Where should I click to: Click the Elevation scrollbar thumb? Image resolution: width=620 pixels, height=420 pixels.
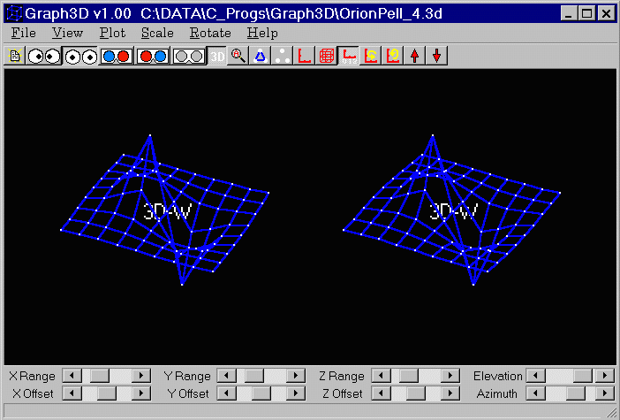pos(582,375)
